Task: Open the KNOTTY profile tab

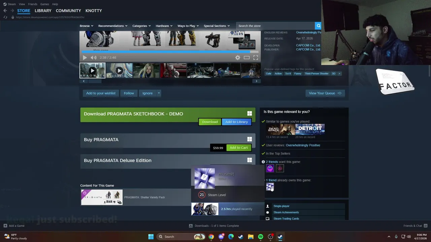Action: click(x=94, y=11)
